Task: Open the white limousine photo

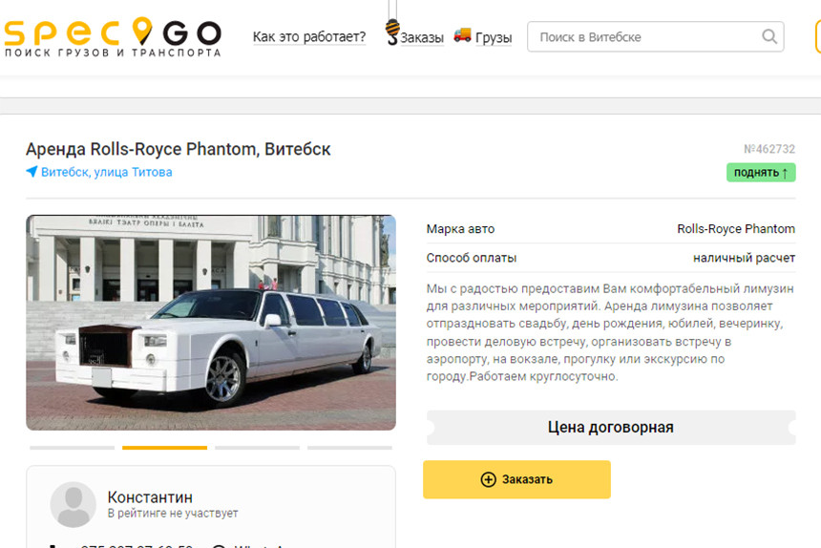Action: tap(211, 323)
